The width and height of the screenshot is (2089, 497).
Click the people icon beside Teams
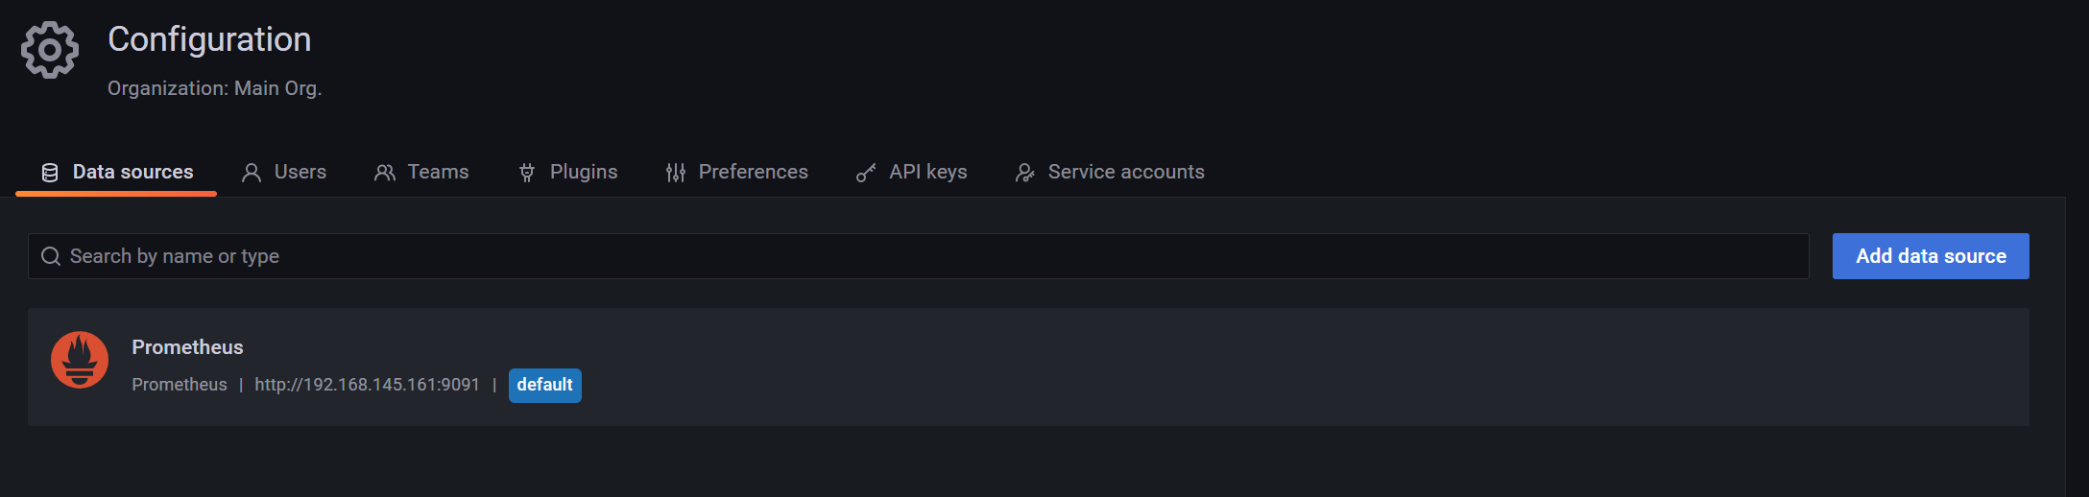385,173
